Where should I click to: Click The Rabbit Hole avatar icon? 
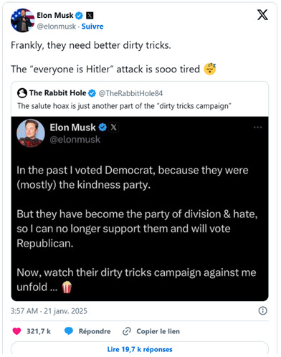click(x=22, y=93)
